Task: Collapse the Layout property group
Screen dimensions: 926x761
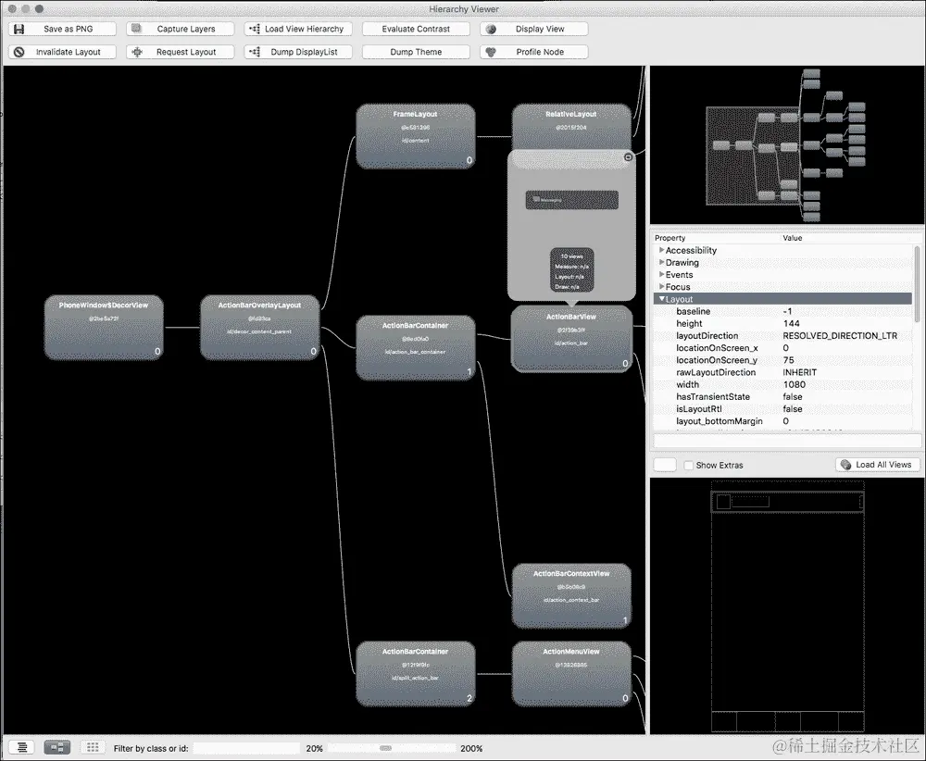Action: [x=662, y=299]
